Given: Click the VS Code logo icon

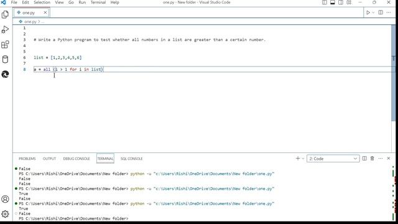Looking at the screenshot, I should (3, 2).
